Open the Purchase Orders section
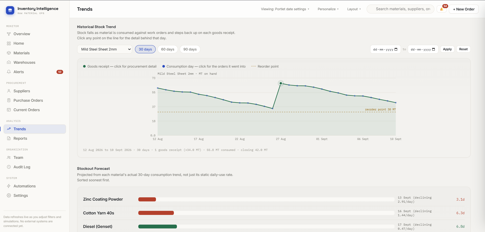Screen dimensions: 485x232 click(35, 100)
